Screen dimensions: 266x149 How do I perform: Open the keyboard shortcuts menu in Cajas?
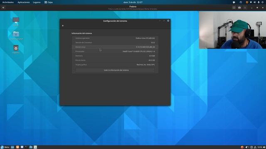[x=239, y=7]
